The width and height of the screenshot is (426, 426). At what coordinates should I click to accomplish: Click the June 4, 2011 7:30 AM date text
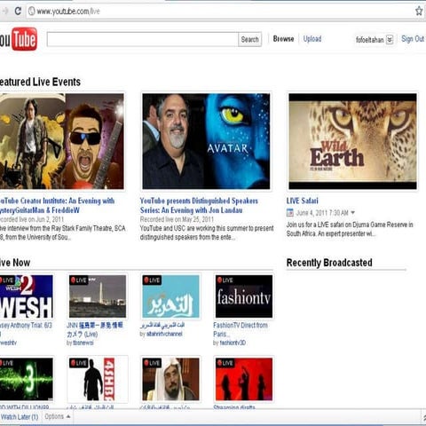click(x=322, y=213)
